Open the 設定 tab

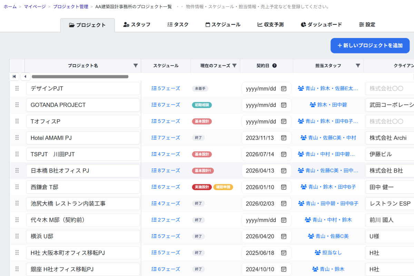coord(367,24)
